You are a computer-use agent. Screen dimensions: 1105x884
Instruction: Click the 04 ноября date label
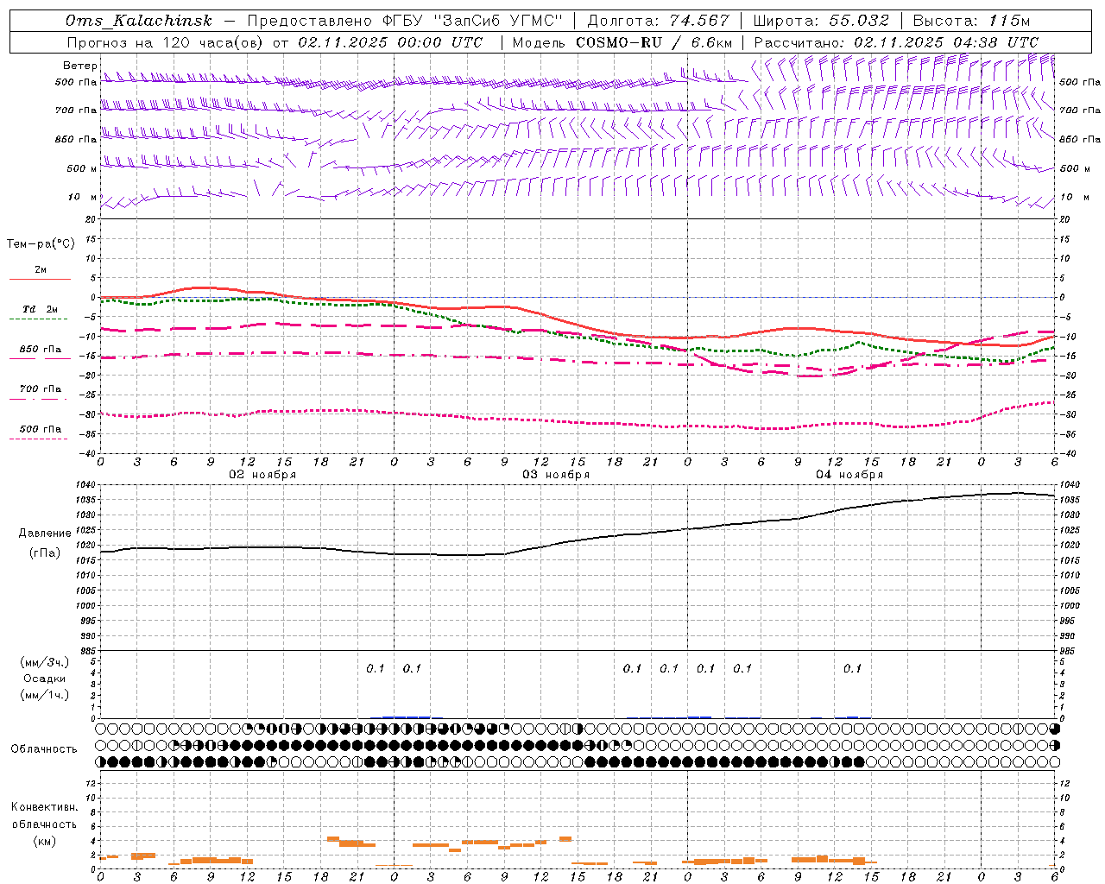pos(849,475)
